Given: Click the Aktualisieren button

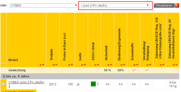Looking at the screenshot, I should click(x=164, y=6).
